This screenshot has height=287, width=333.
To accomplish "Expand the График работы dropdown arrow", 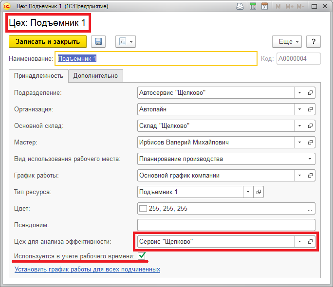I will [x=300, y=176].
